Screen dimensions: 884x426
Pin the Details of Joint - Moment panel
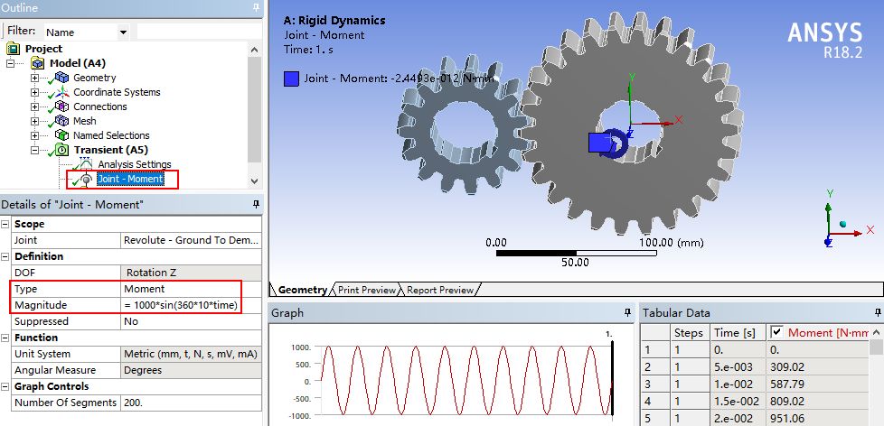point(256,204)
